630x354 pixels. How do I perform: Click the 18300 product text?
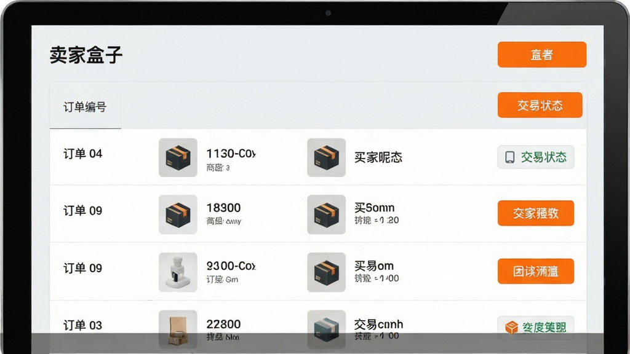(223, 208)
